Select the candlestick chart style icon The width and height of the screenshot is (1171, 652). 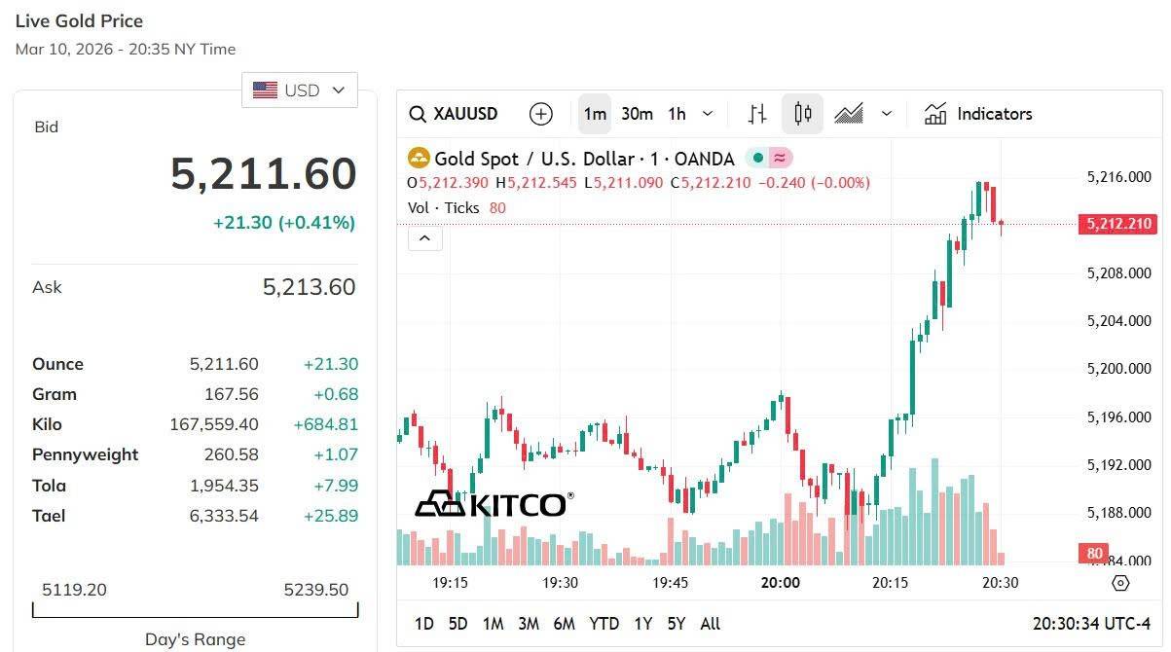tap(803, 114)
